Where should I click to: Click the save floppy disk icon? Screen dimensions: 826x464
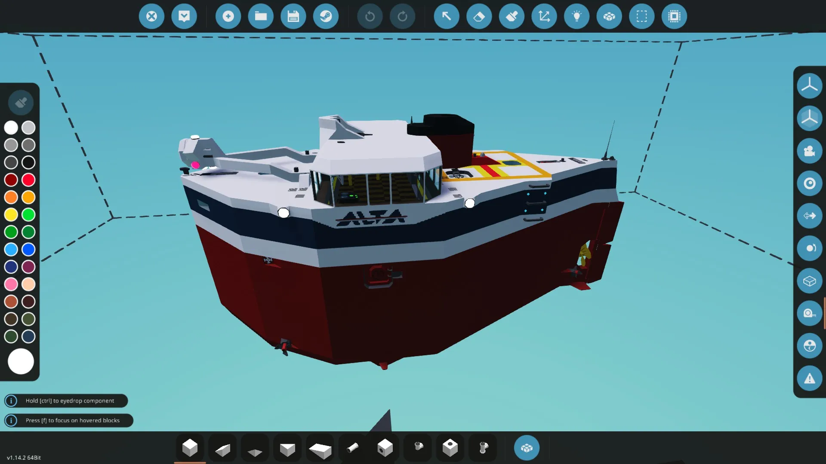click(x=293, y=16)
